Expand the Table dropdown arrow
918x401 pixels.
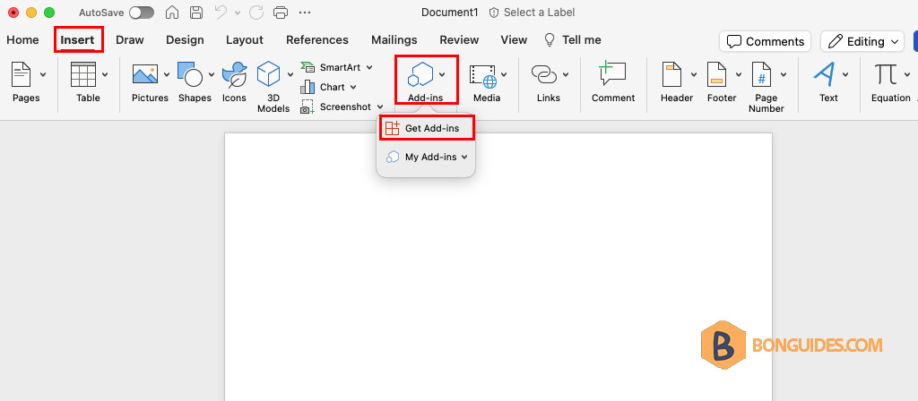pyautogui.click(x=105, y=74)
